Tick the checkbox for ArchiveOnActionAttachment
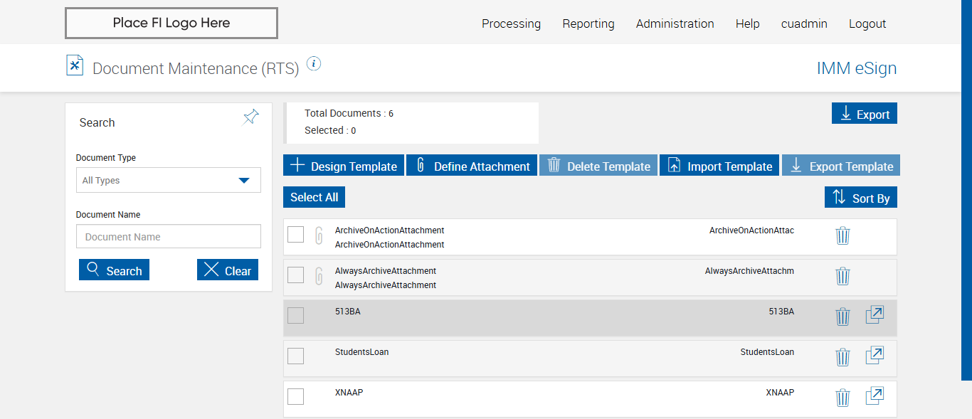972x419 pixels. 295,234
